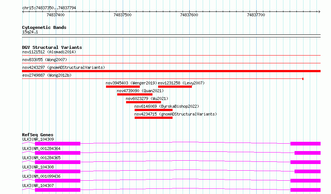This screenshot has width=331, height=194.
Task: Click the DGV Structural Variants track title
Action: (52, 47)
